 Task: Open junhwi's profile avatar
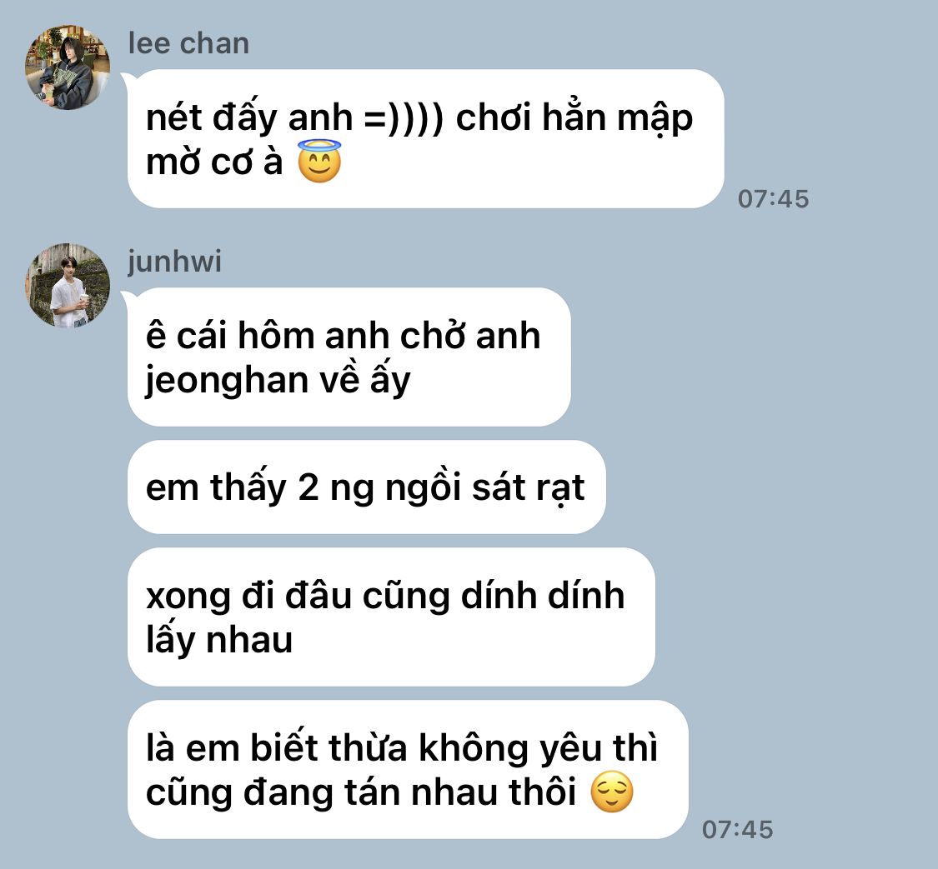click(68, 285)
